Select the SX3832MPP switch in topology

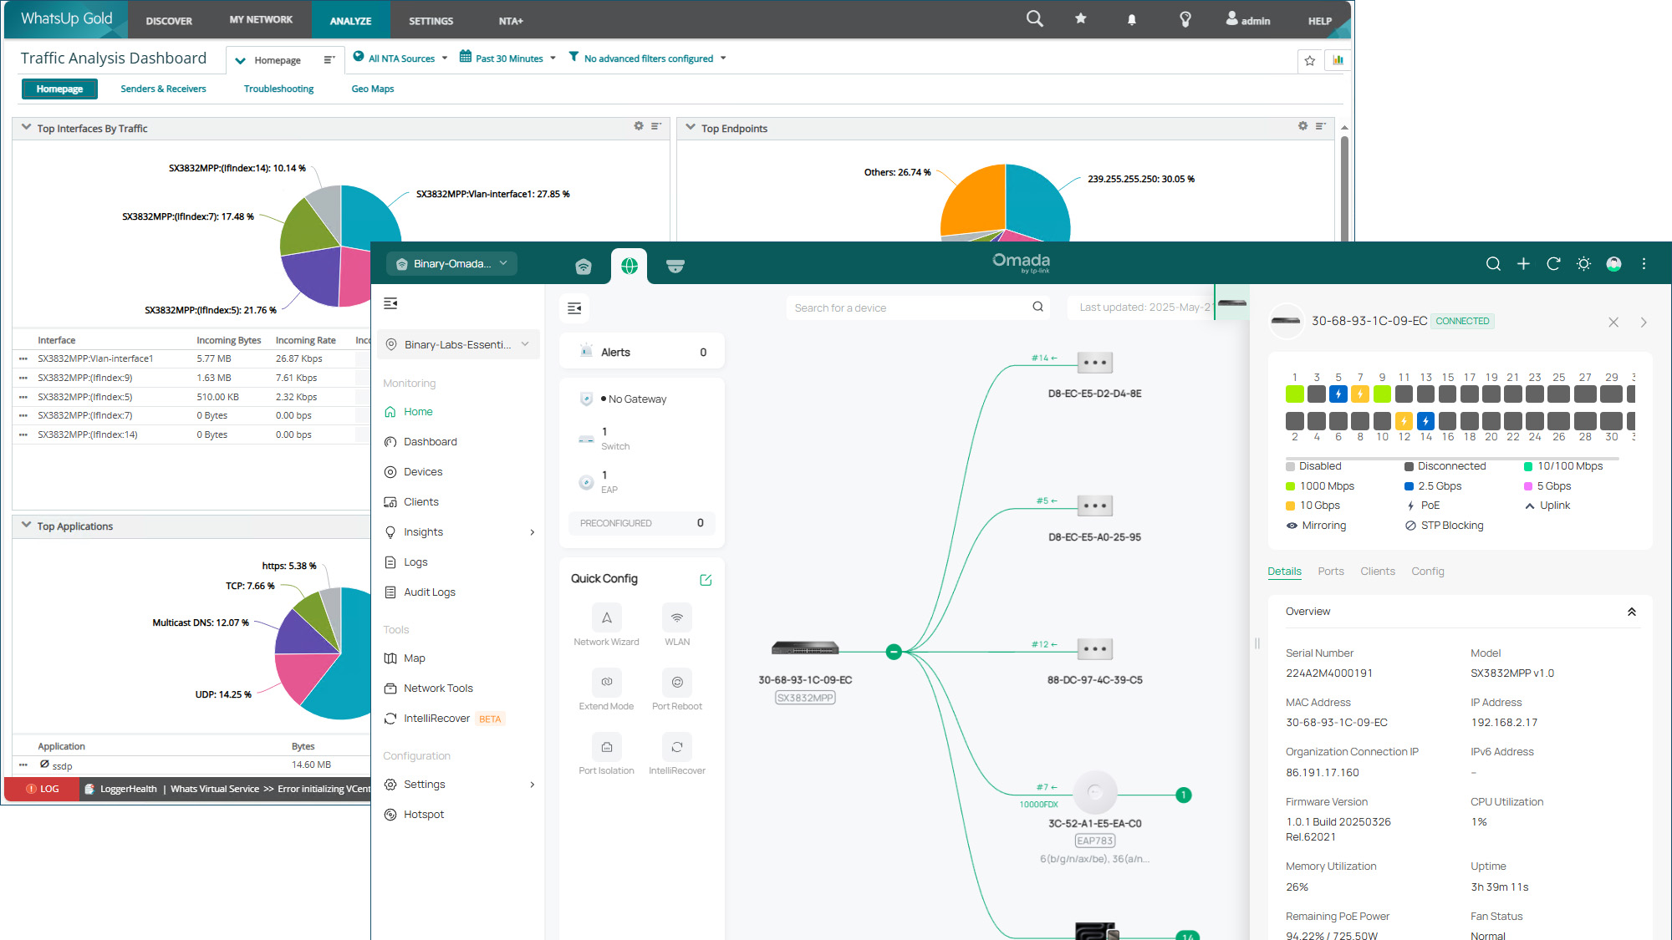click(805, 648)
